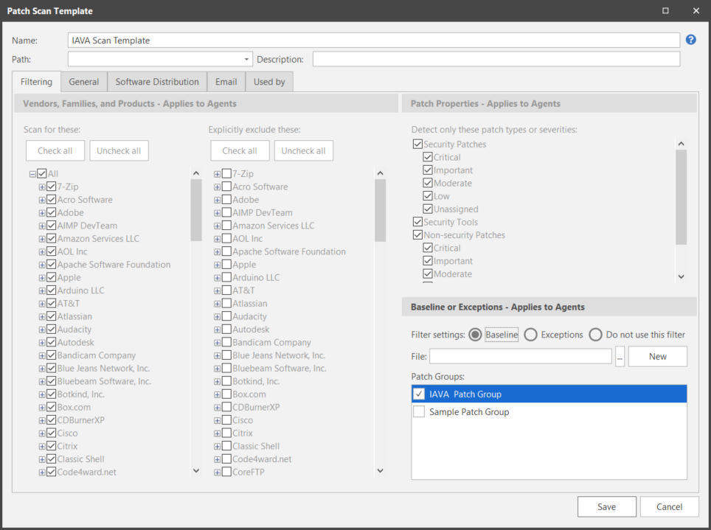Click Check all under Scan for these
711x530 pixels.
(55, 150)
